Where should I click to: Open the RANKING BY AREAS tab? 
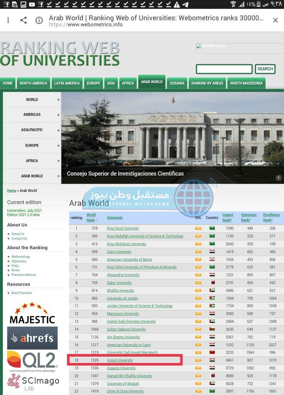207,83
